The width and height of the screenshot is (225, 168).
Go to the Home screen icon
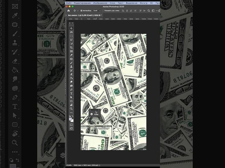[69, 11]
